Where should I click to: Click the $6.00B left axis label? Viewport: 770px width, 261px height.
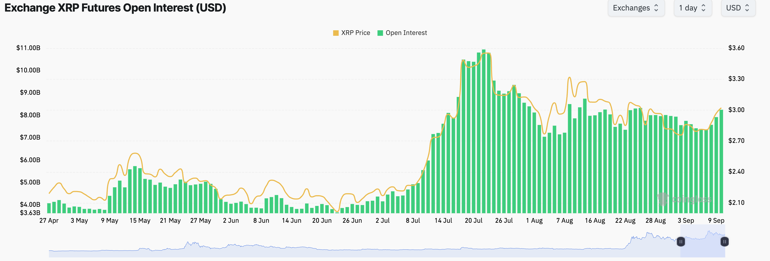tap(30, 160)
